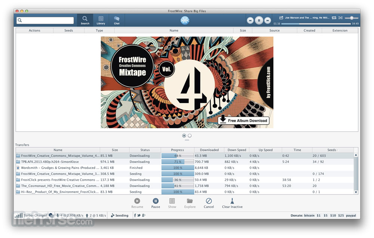Select the first slide radio button
This screenshot has width=374, height=238.
184,135
